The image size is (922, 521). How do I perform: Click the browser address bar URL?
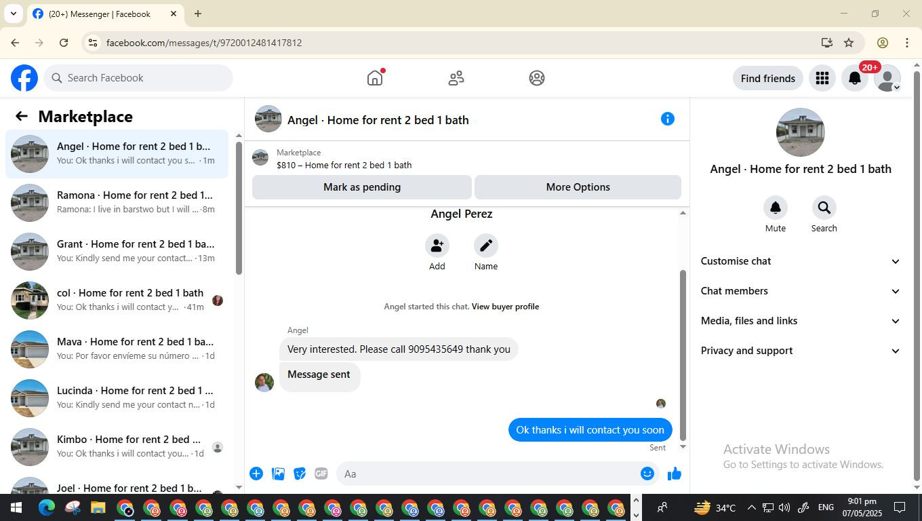(x=204, y=43)
